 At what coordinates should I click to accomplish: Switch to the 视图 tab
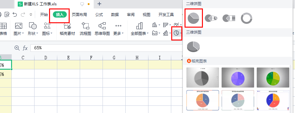coord(146,15)
